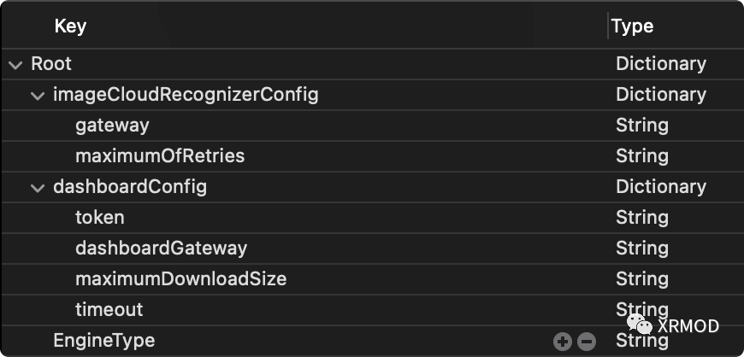Add a new row with the plus icon
Screen dimensions: 744x357
pyautogui.click(x=562, y=341)
